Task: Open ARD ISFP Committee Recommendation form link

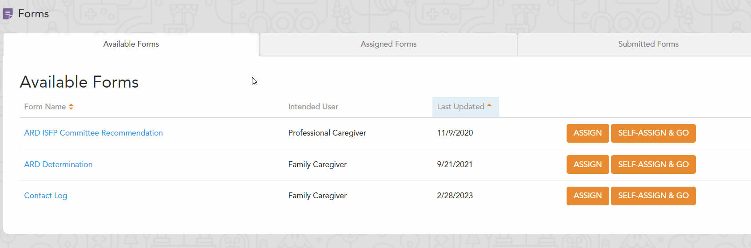Action: coord(93,133)
